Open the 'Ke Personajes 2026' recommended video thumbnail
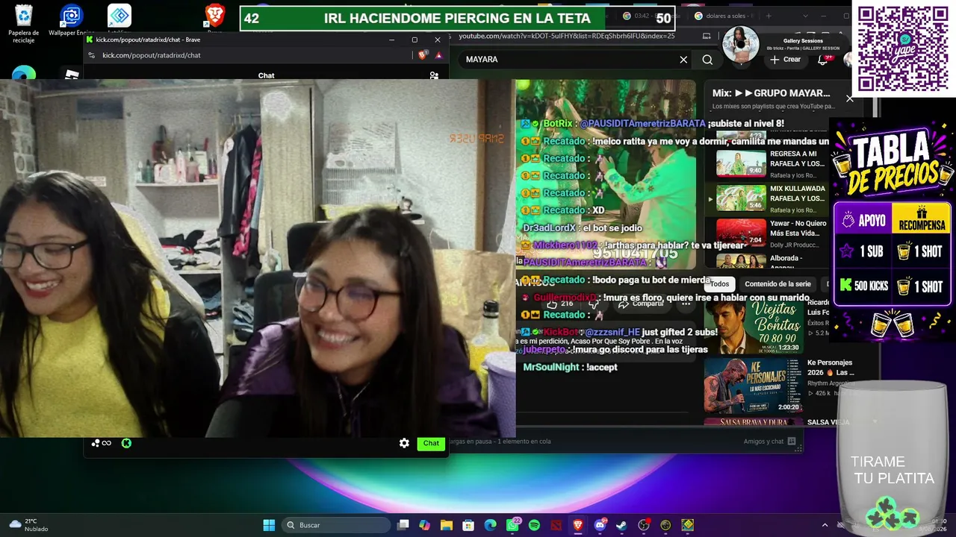This screenshot has width=956, height=537. [753, 386]
